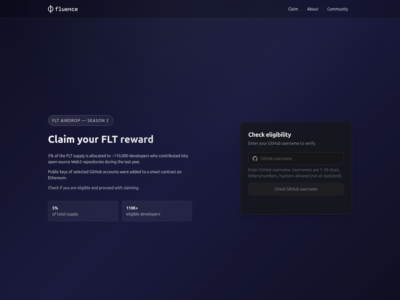Click the GitHub username placeholder text
The width and height of the screenshot is (400, 300).
(276, 158)
